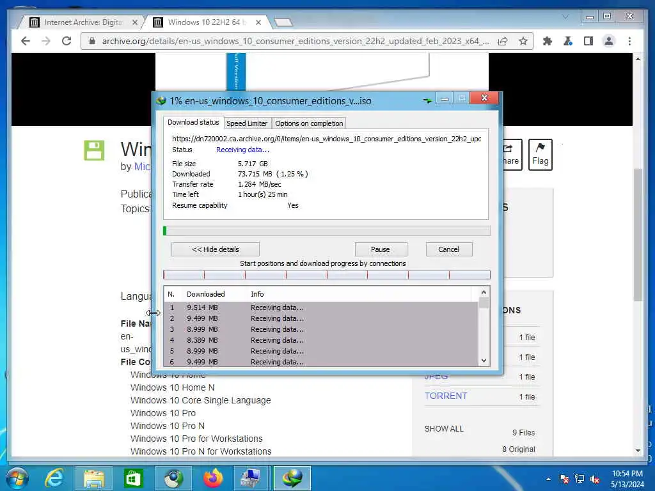This screenshot has height=491, width=655.
Task: Click the share page icon in address bar
Action: (503, 41)
